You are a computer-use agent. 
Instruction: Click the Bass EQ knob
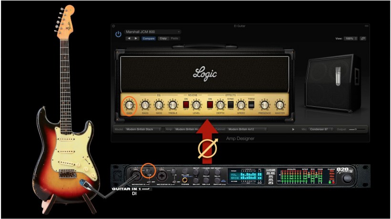point(145,105)
